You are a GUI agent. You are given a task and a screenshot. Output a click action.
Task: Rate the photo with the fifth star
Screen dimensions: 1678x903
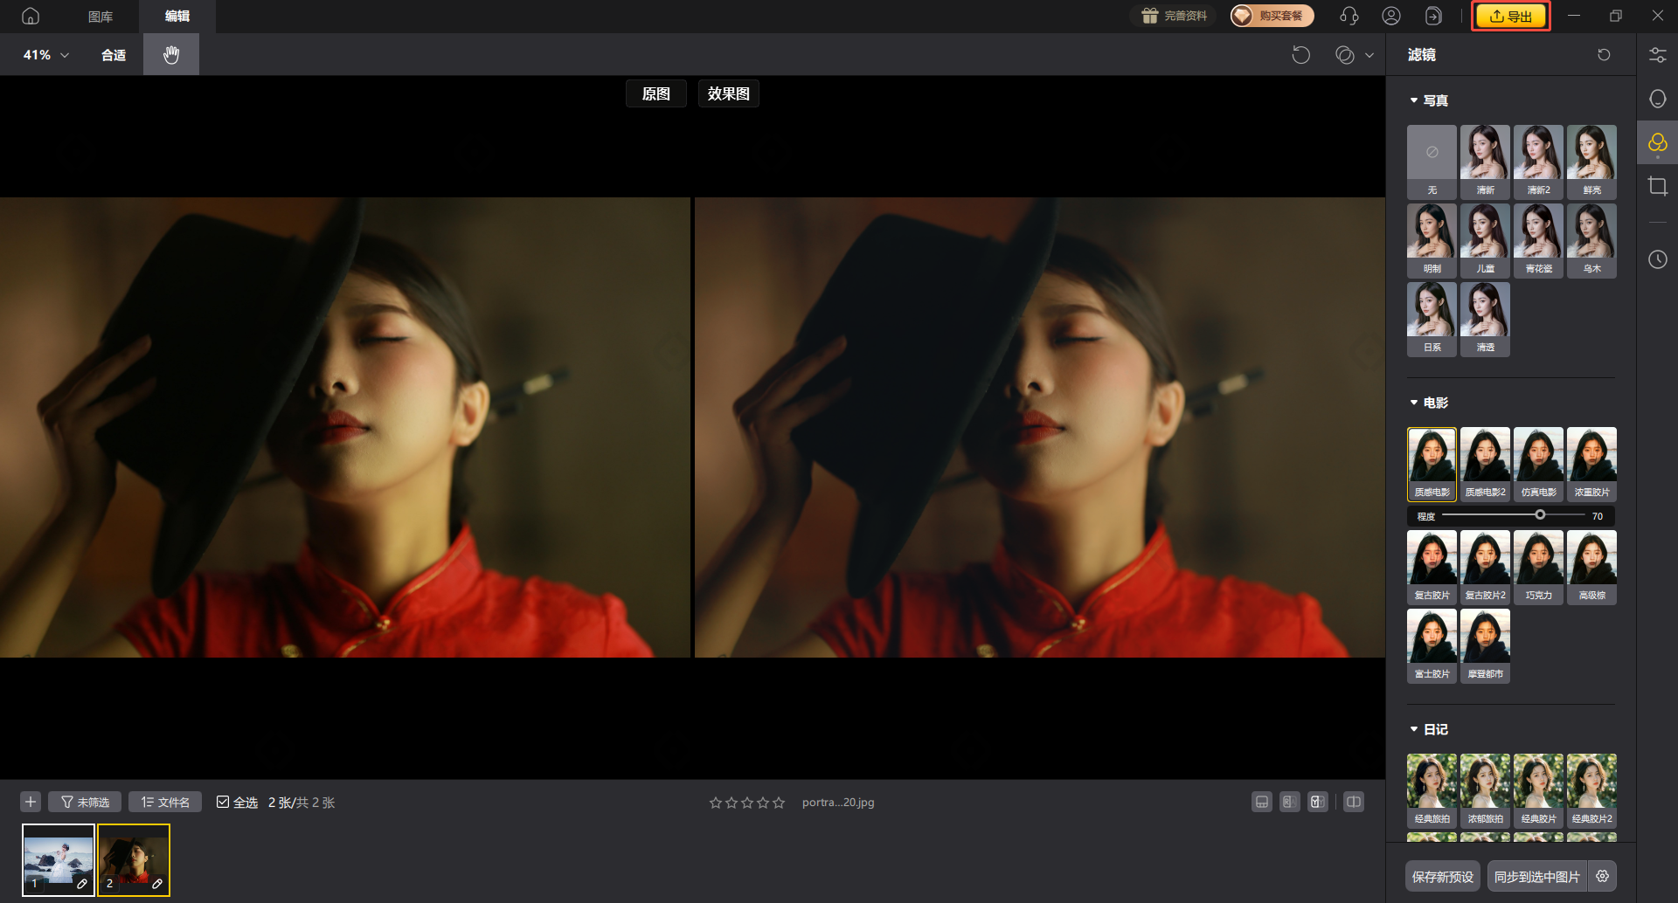(x=779, y=803)
